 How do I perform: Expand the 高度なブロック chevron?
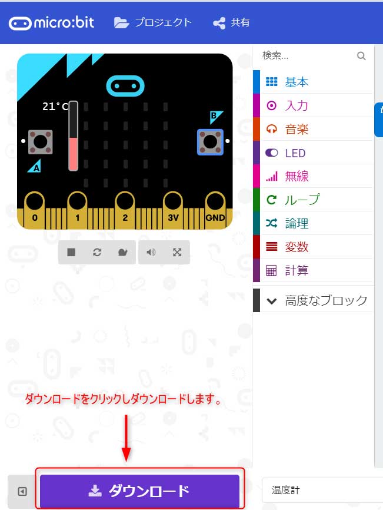(313, 300)
